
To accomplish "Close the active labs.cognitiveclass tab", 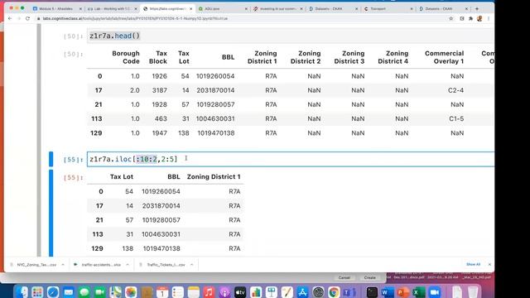I will [191, 9].
